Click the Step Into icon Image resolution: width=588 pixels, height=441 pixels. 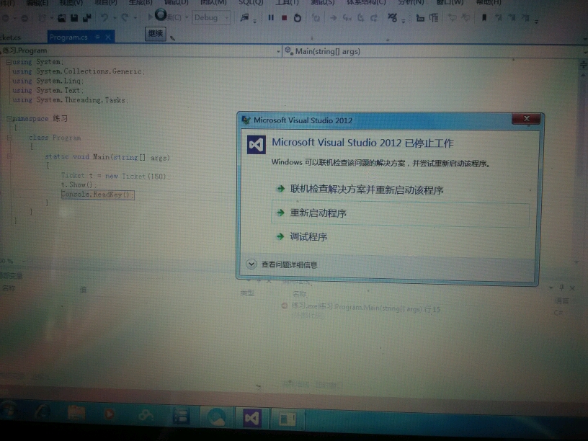(x=347, y=17)
